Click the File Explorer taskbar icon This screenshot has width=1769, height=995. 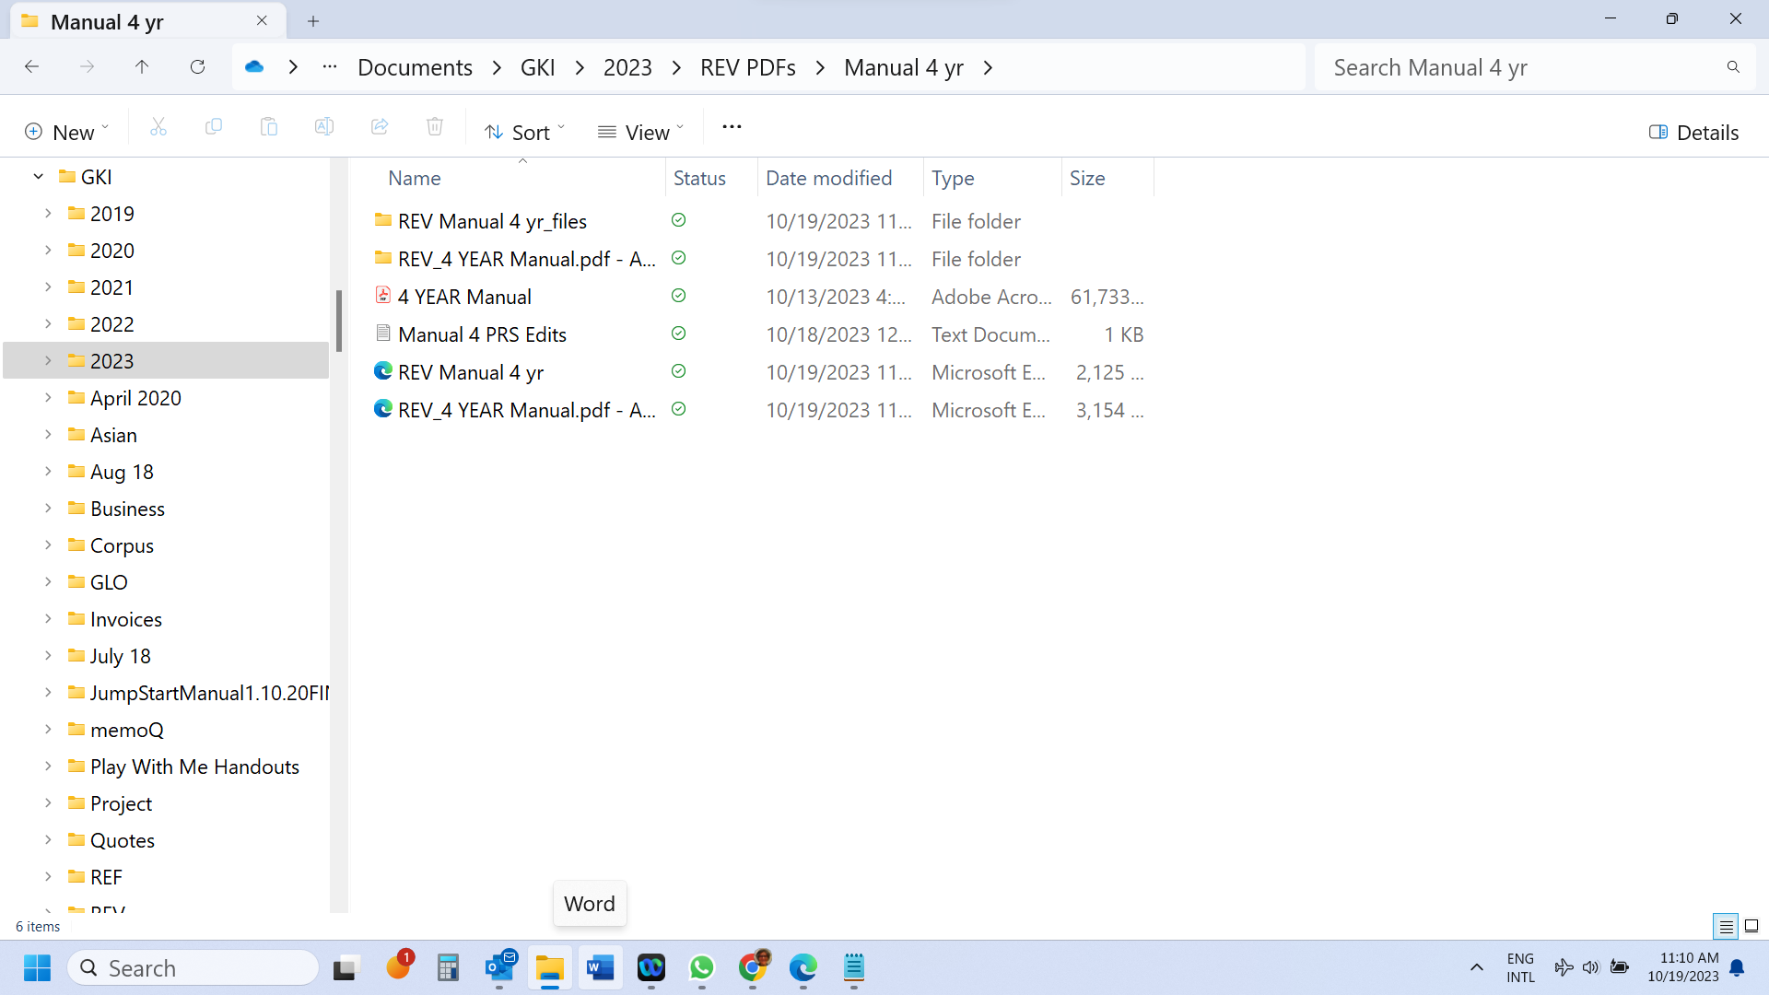point(548,968)
